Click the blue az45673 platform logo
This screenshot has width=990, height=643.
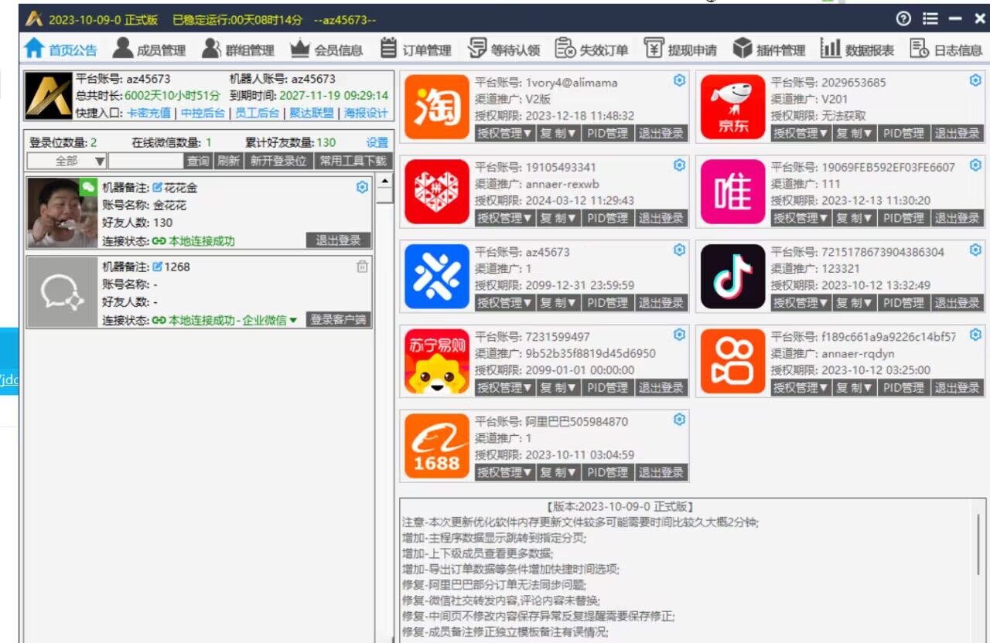pos(437,277)
